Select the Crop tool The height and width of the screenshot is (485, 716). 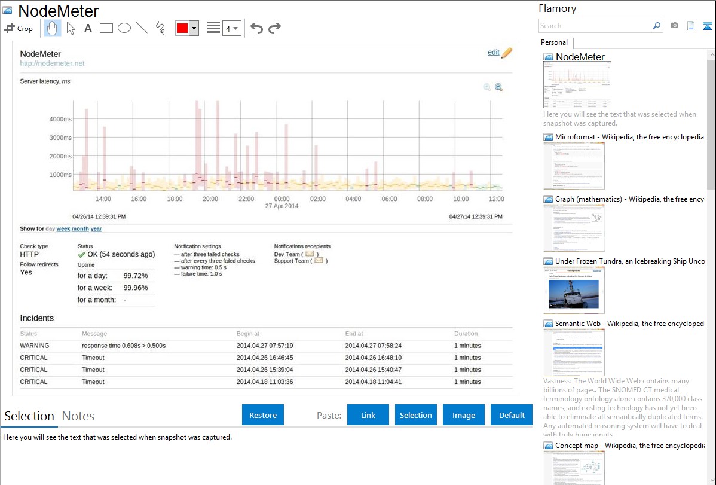[x=19, y=28]
